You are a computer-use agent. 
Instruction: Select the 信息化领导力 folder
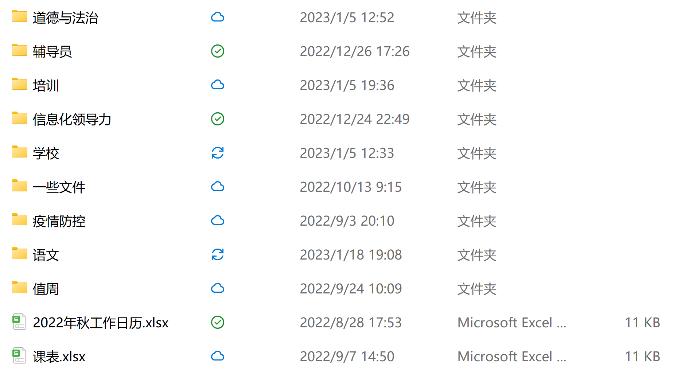click(x=72, y=119)
